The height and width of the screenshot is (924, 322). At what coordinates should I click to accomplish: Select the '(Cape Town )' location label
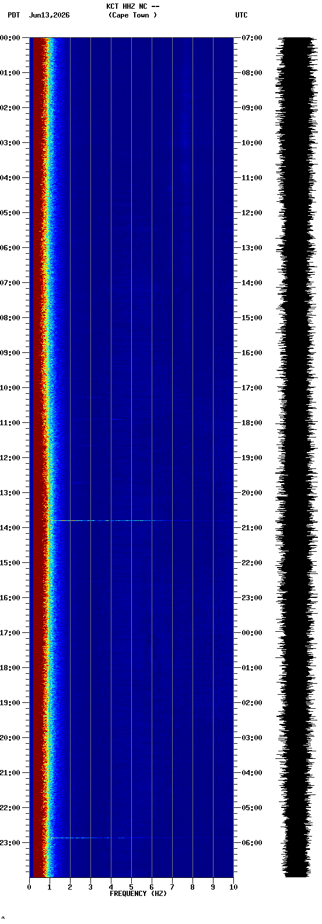point(132,15)
